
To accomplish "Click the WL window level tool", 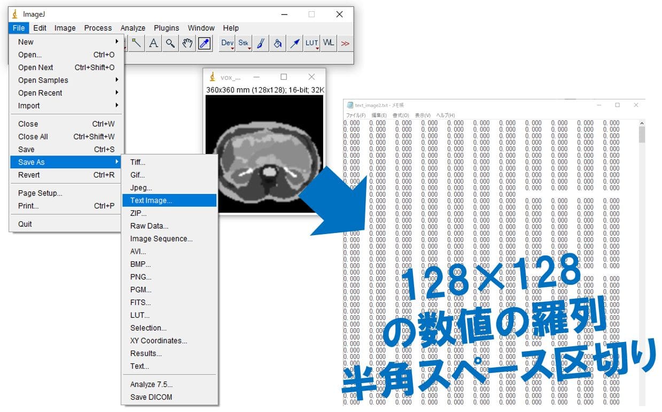I will pyautogui.click(x=329, y=43).
